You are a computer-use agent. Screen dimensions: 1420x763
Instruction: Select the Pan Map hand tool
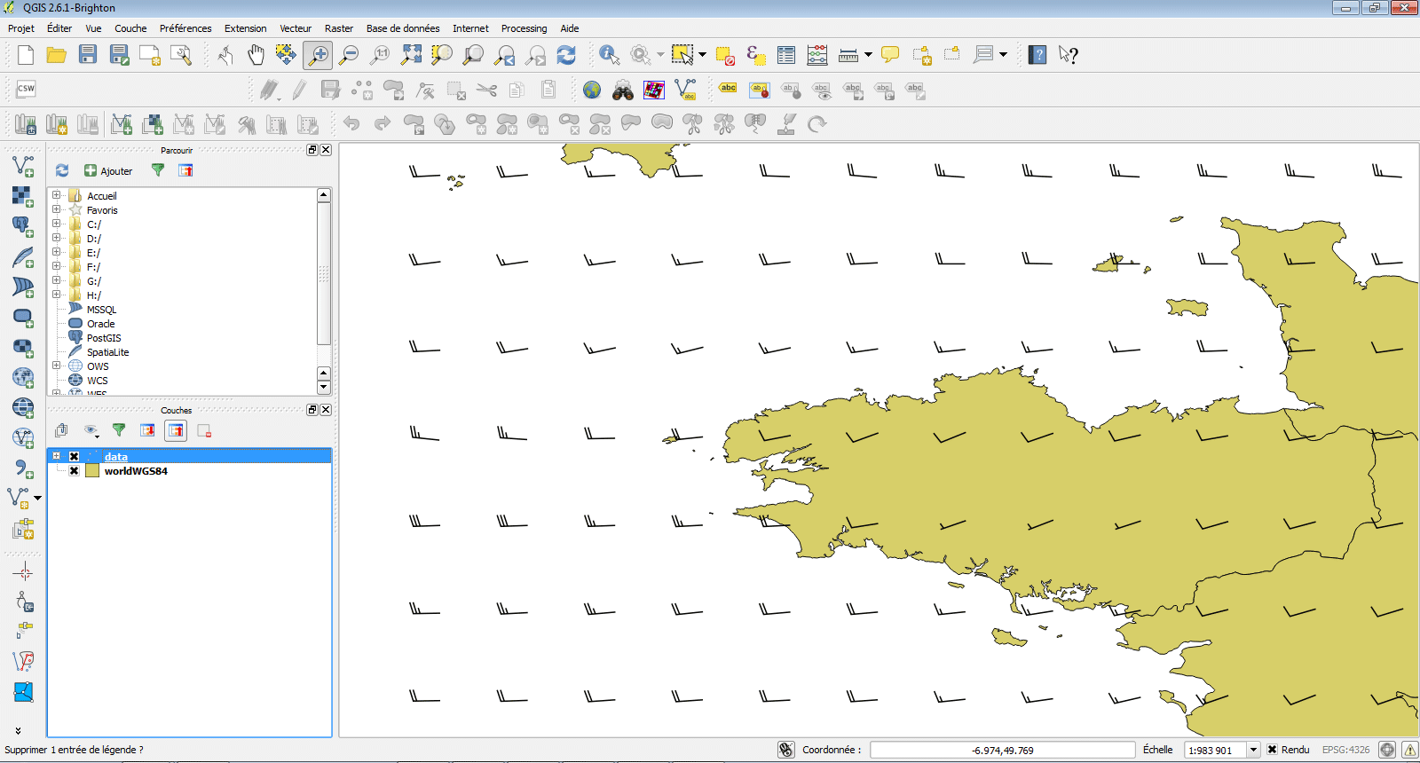coord(256,55)
